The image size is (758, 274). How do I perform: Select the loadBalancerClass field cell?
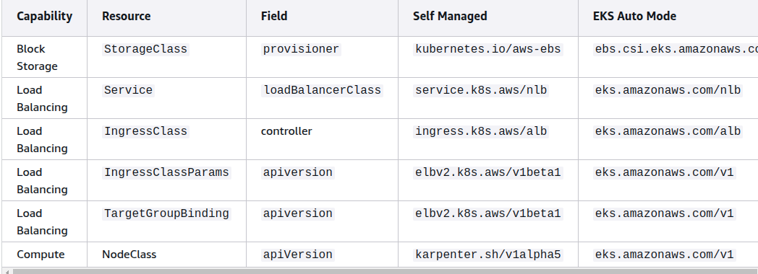click(x=322, y=90)
